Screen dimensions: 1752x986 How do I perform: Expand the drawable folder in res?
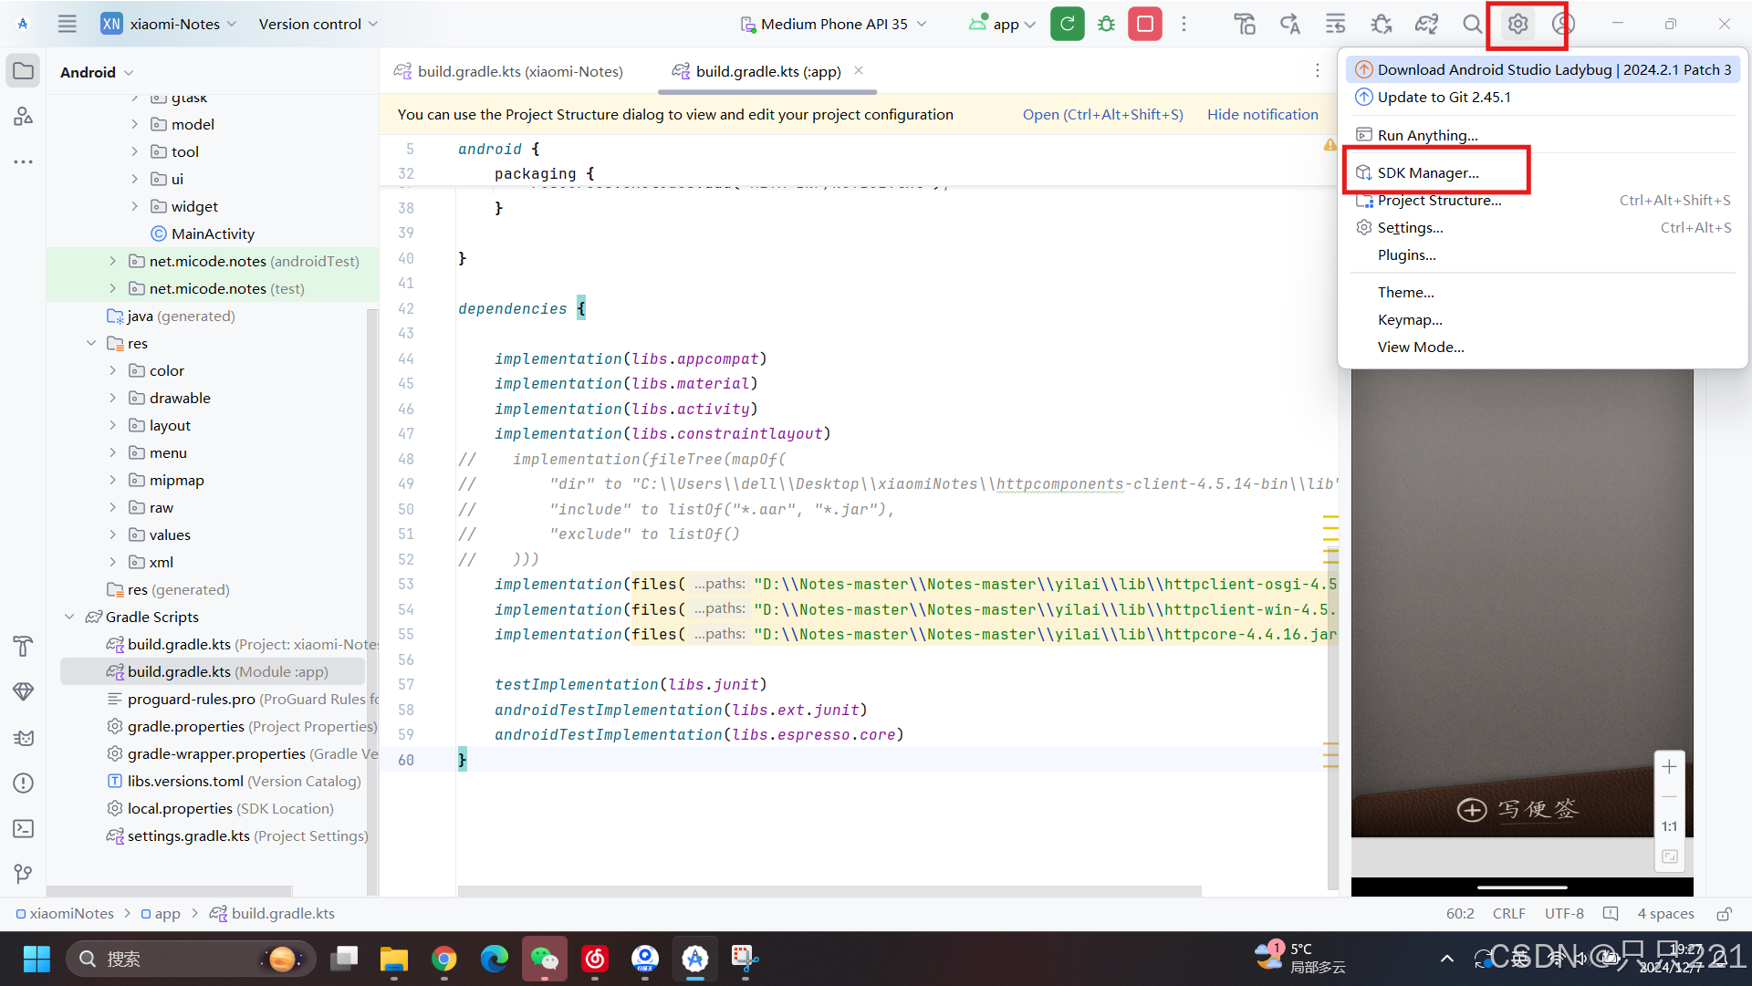click(x=113, y=399)
